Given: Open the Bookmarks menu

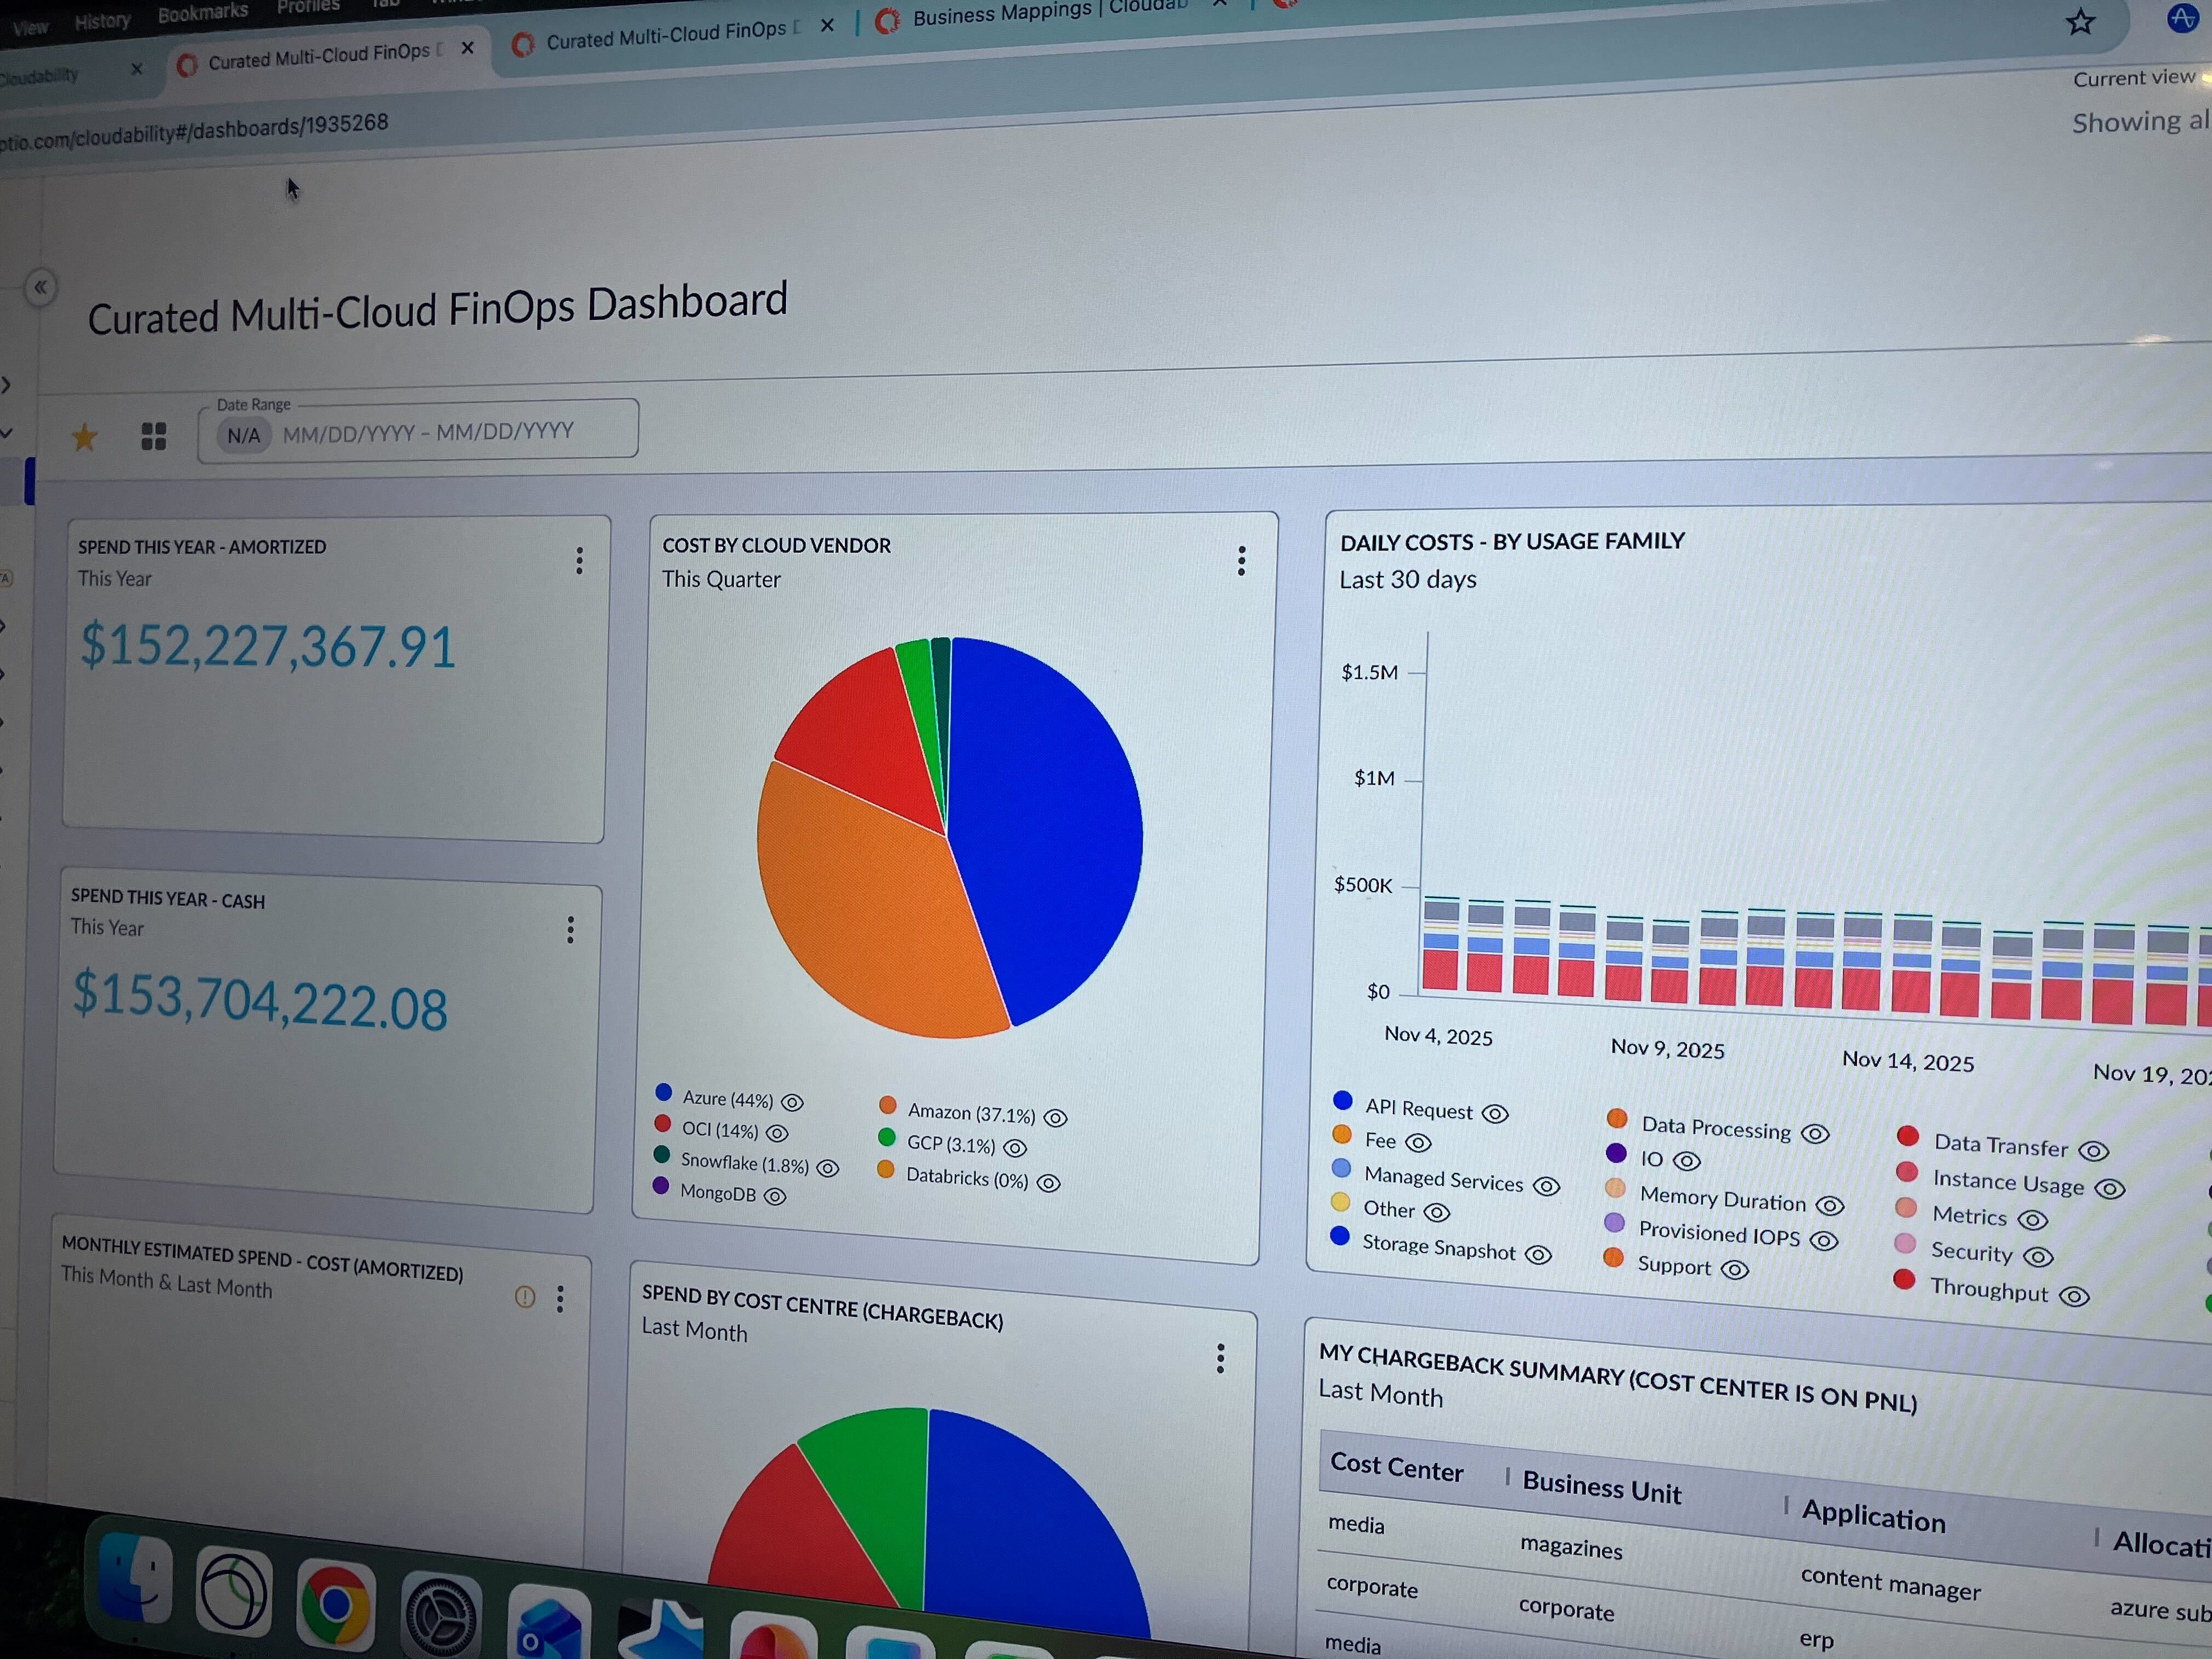Looking at the screenshot, I should [x=202, y=13].
